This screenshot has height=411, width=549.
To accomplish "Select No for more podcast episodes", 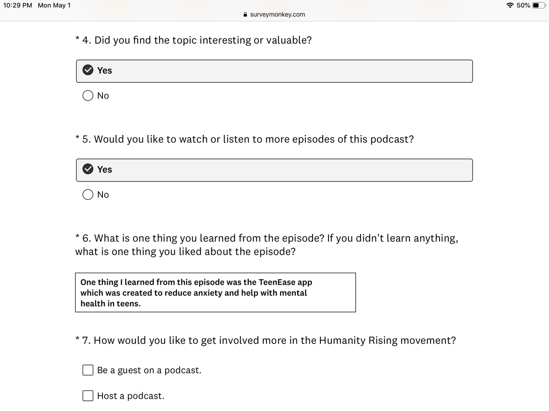I will tap(88, 195).
